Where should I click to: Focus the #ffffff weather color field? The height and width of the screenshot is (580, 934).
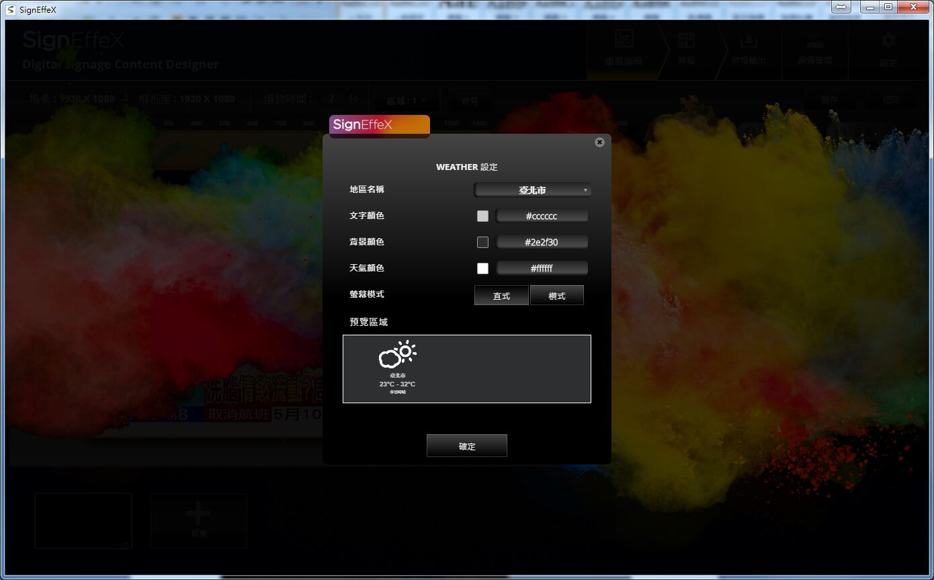pos(542,268)
